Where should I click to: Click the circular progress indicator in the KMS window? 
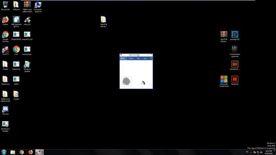click(x=143, y=83)
